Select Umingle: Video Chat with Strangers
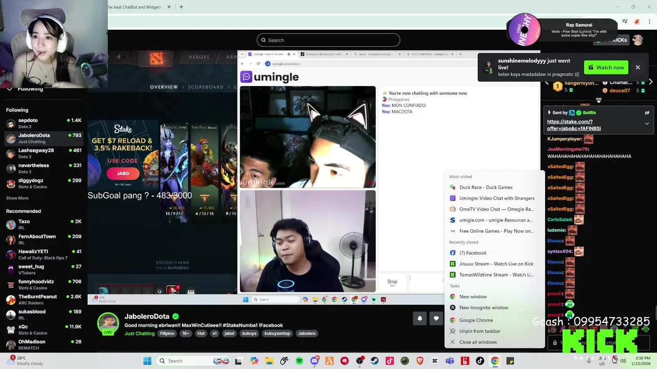This screenshot has width=657, height=369. [x=494, y=198]
